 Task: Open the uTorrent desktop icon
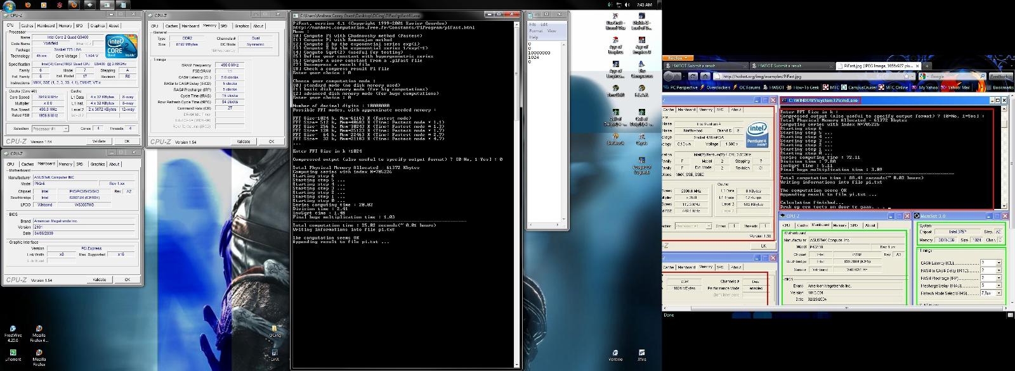point(12,356)
